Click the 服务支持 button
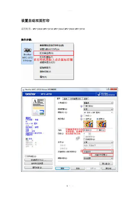 38,168
